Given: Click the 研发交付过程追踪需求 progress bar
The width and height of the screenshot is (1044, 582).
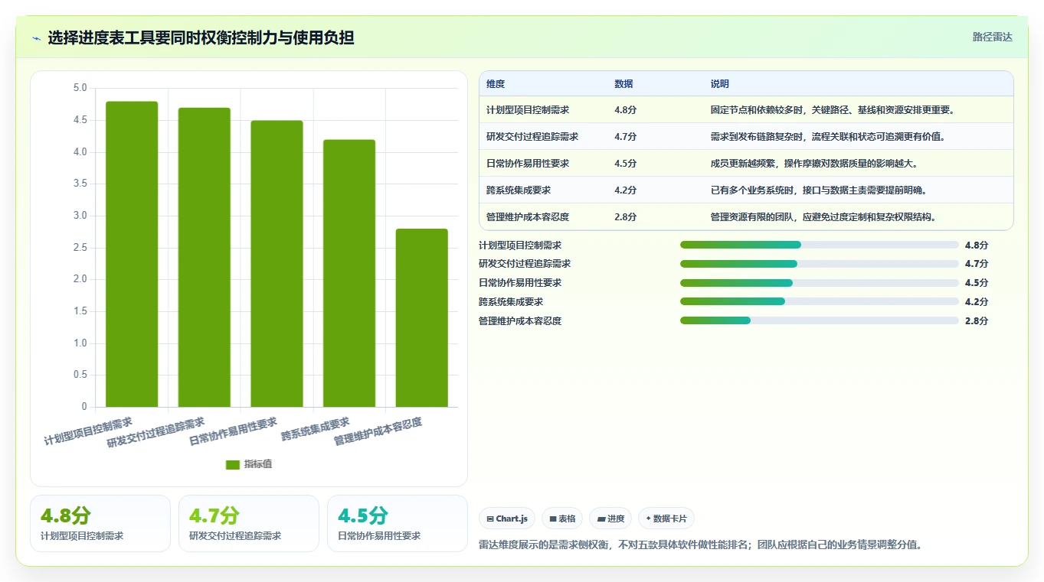Looking at the screenshot, I should tap(820, 264).
